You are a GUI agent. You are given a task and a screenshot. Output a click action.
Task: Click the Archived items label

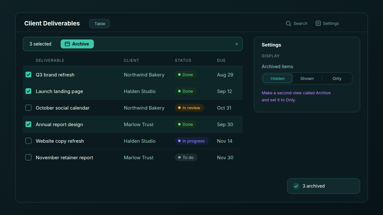click(x=277, y=67)
